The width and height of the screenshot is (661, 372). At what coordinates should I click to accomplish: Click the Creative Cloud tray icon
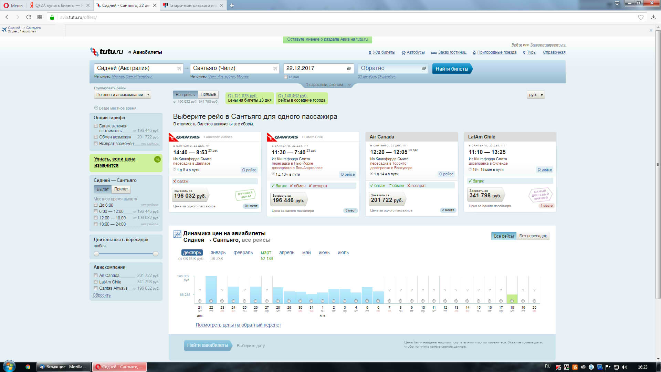(x=583, y=367)
